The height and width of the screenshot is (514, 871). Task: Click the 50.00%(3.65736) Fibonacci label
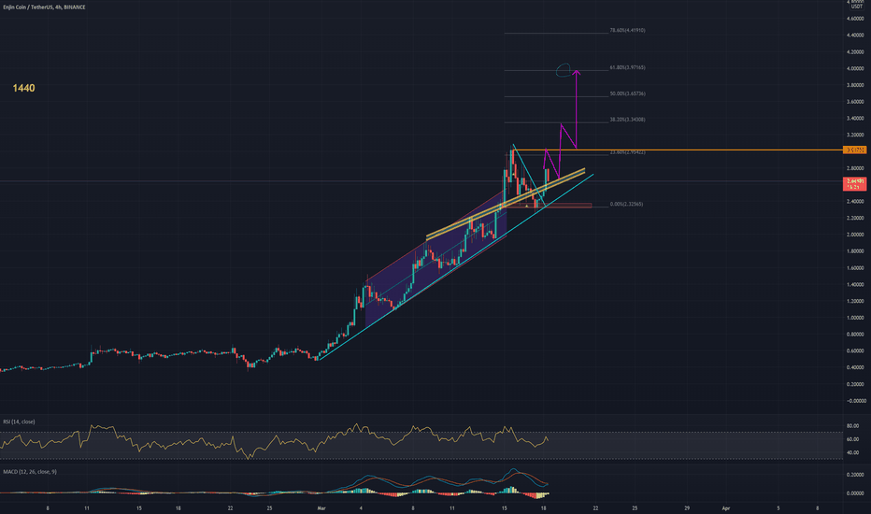click(x=627, y=93)
